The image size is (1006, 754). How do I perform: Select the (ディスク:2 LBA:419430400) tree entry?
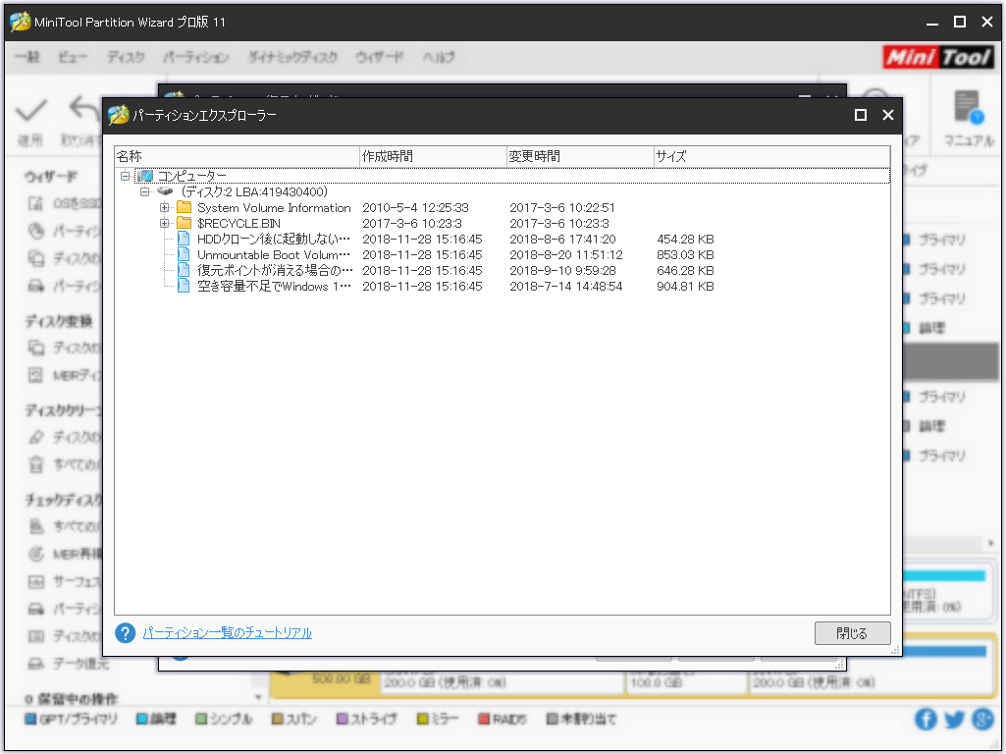click(254, 191)
